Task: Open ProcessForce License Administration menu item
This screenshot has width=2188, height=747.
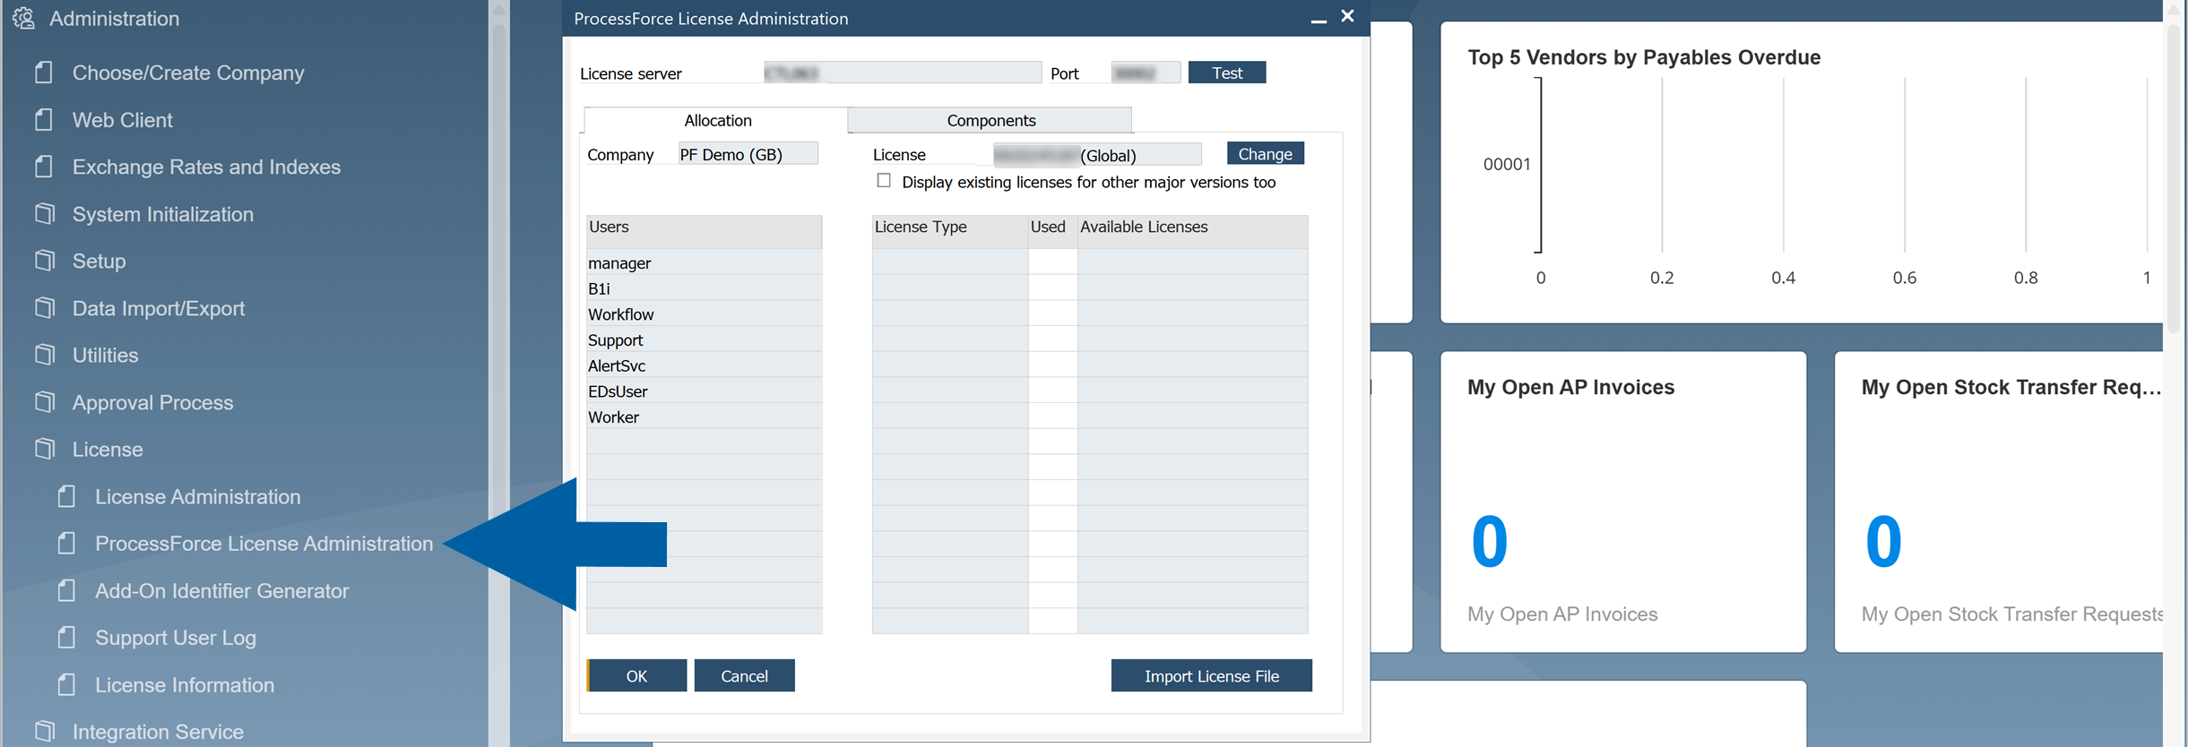Action: click(x=264, y=544)
